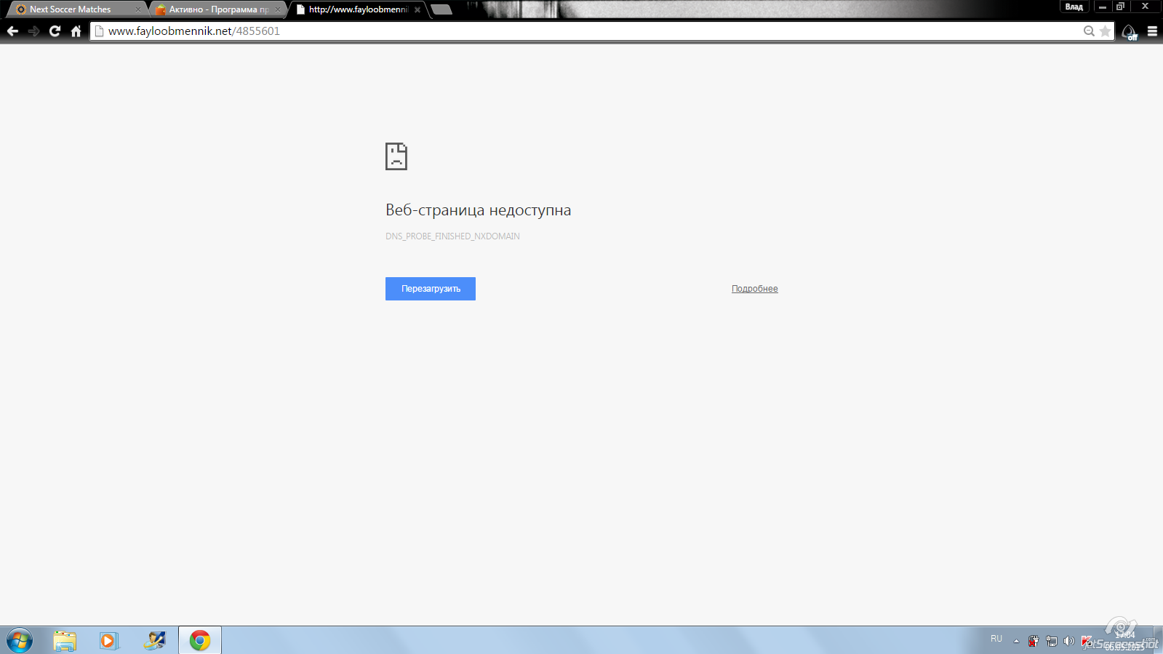Click the Влад profile button

(x=1074, y=7)
